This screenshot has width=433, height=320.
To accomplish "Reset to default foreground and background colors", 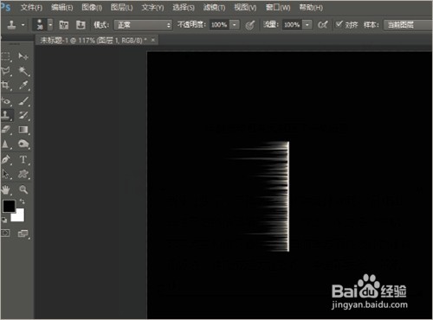I will 4,221.
